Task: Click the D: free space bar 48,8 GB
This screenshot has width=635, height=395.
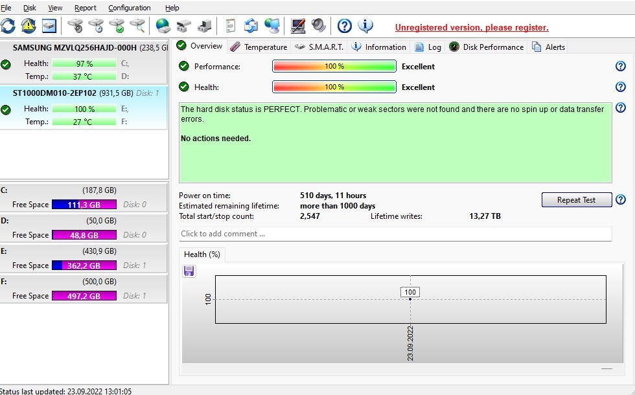Action: (x=84, y=234)
